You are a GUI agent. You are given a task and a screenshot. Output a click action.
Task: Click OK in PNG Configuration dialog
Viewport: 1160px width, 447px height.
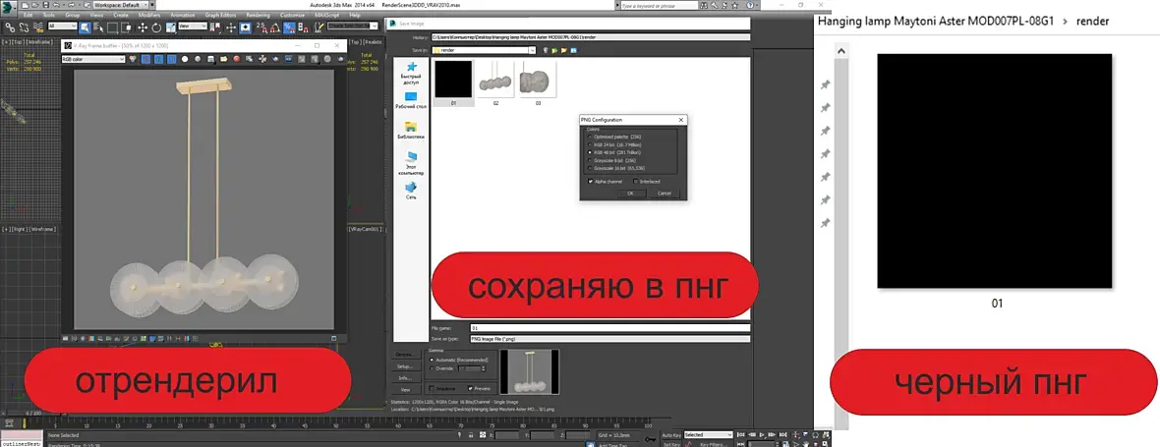coord(631,194)
